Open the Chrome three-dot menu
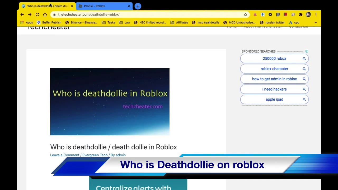 click(x=316, y=15)
